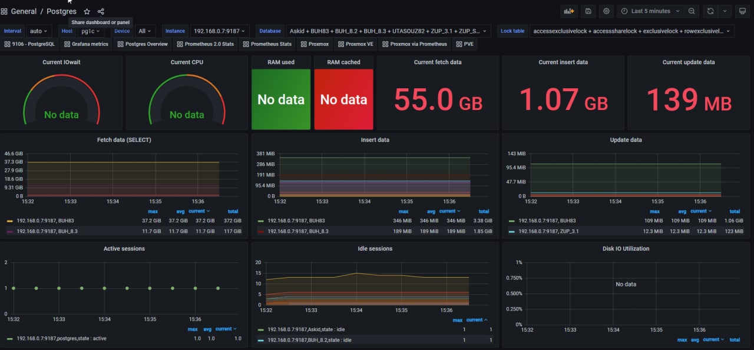This screenshot has width=754, height=350.
Task: Click the 55.0 GB current fetch value
Action: pyautogui.click(x=438, y=99)
